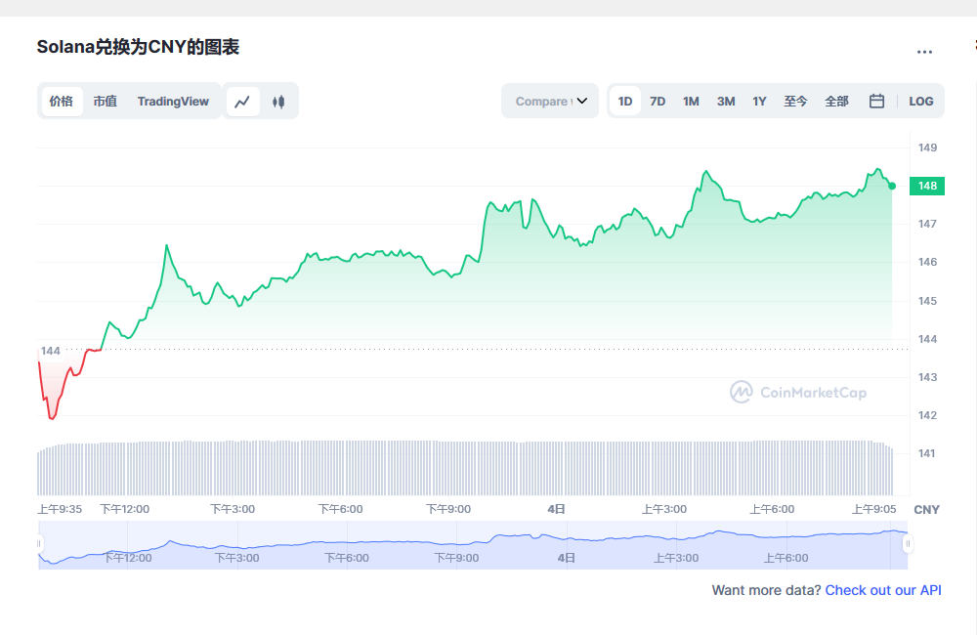Switch to line chart view

pyautogui.click(x=242, y=101)
